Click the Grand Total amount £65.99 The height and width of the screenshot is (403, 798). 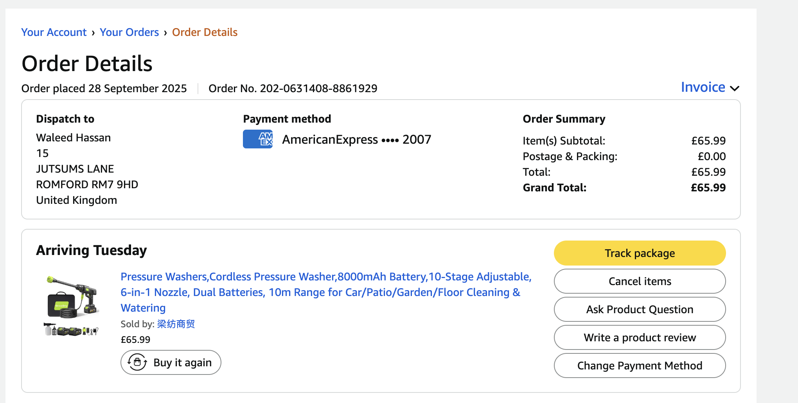pos(708,188)
